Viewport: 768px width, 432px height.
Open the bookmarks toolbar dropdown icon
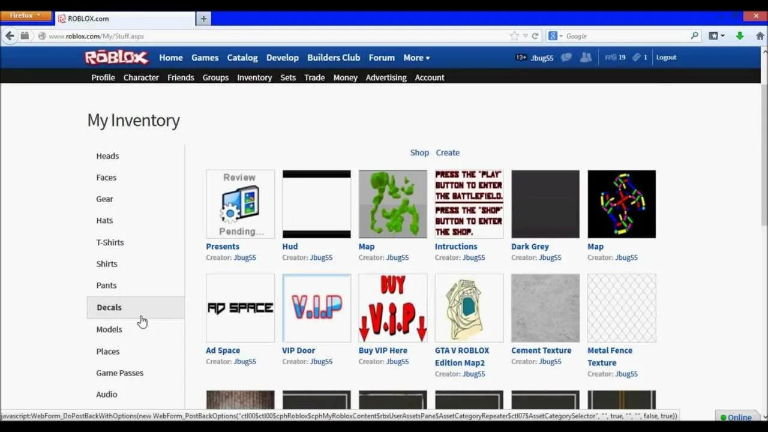[717, 36]
